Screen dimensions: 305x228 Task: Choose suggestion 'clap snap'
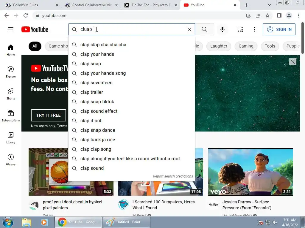pyautogui.click(x=131, y=64)
